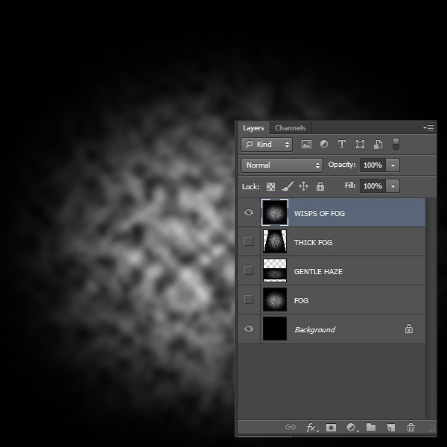Click the Fill label
This screenshot has width=447, height=447.
point(350,186)
